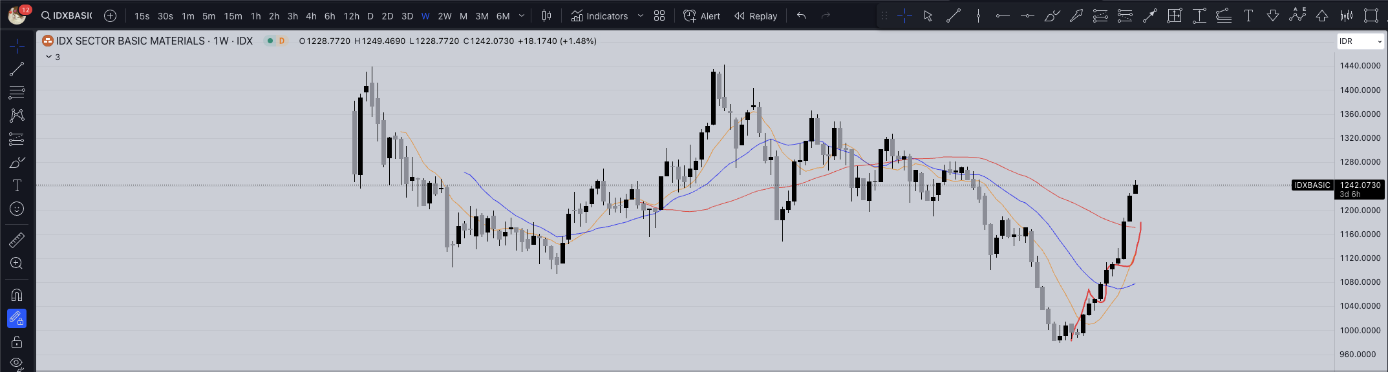The height and width of the screenshot is (372, 1388).
Task: Open left sidebar emoji icons group
Action: pos(17,209)
